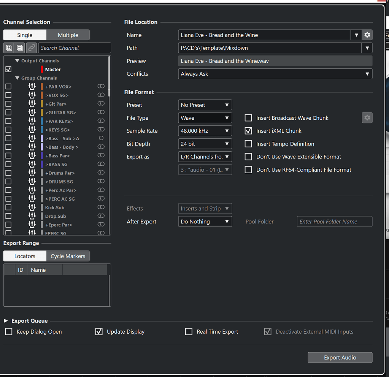Click the mono indicator next to >Bass - Sub >A
The width and height of the screenshot is (389, 377).
100,138
